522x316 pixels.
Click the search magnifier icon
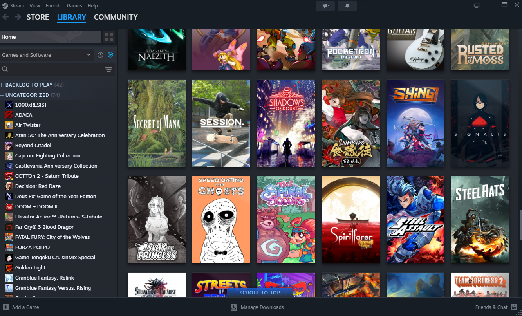(5, 70)
